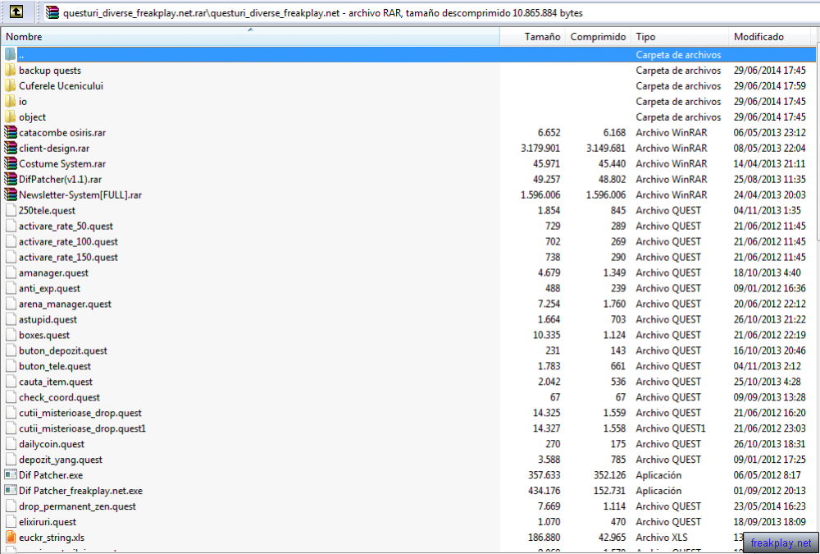820x554 pixels.
Task: Click the up one level arrow button
Action: click(x=16, y=11)
